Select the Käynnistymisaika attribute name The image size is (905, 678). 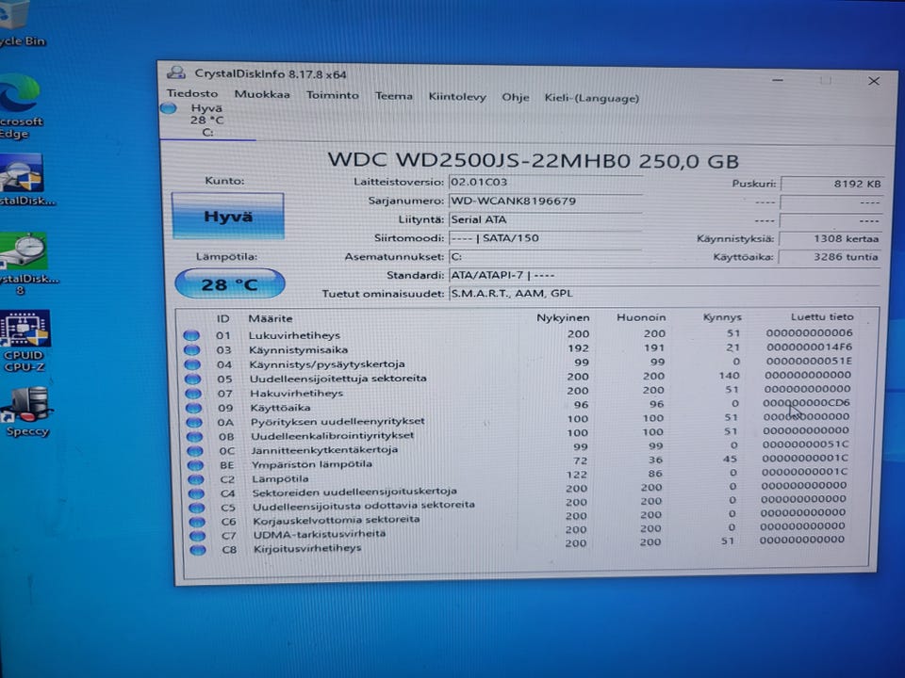pyautogui.click(x=299, y=350)
